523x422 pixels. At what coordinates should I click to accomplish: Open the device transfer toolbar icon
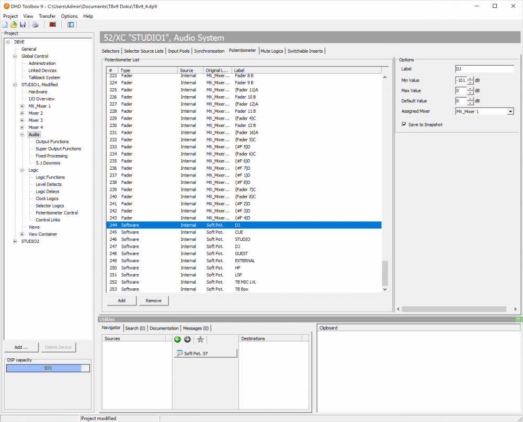(52, 25)
